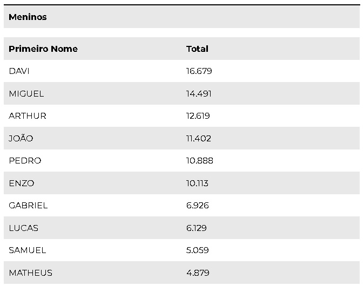Select the LUCAS name cell
Screen dimensions: 364x286
tap(24, 228)
